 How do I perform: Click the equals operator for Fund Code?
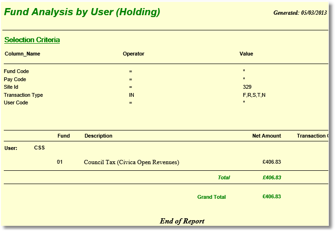[130, 72]
